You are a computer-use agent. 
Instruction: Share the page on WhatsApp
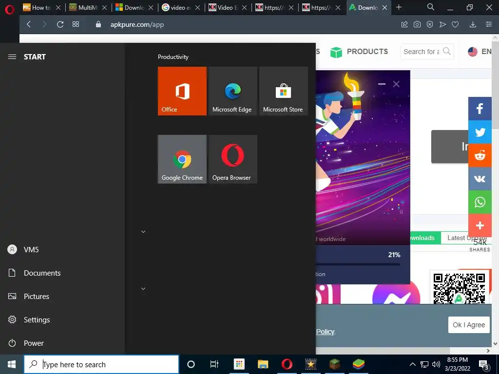click(480, 202)
